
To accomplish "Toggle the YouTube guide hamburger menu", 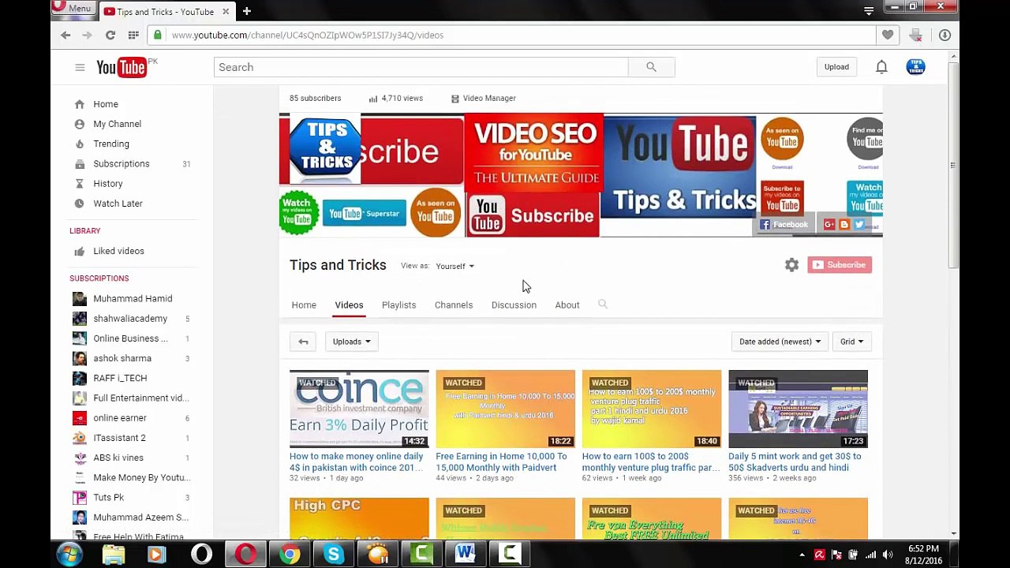I will (x=80, y=67).
